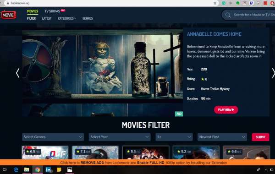The width and height of the screenshot is (275, 174).
Task: Open the 5+ rating dropdown
Action: pos(174,137)
